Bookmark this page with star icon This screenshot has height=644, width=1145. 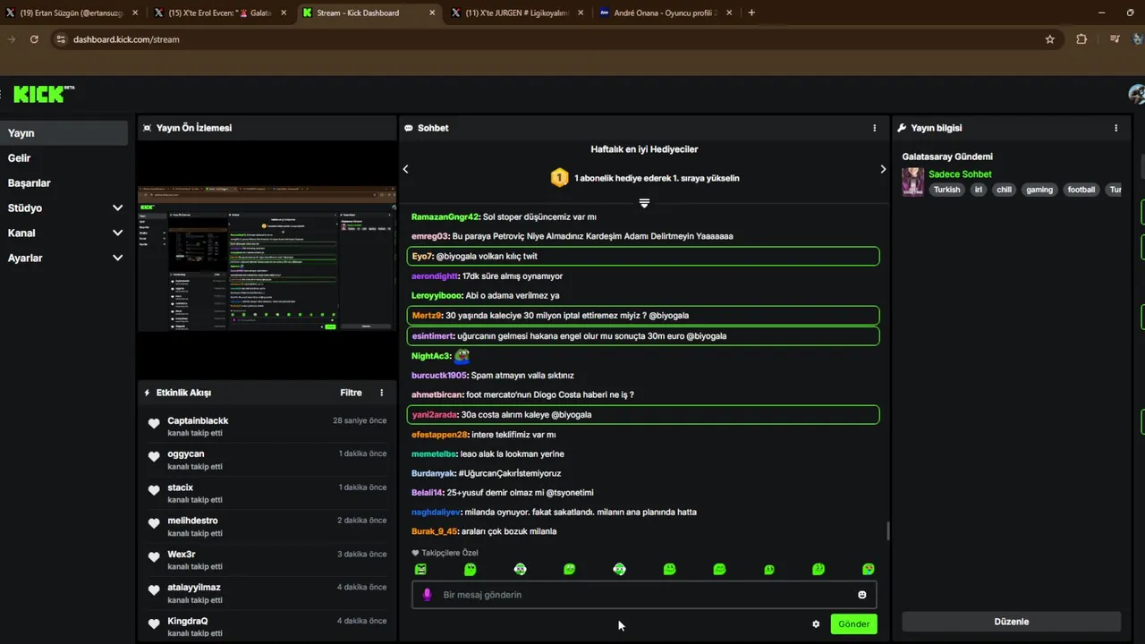click(1050, 39)
